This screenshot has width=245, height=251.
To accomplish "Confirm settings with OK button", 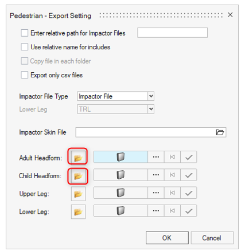I will point(167,238).
